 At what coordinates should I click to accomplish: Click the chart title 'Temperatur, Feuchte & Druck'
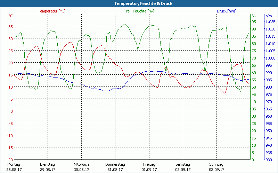(144, 3)
